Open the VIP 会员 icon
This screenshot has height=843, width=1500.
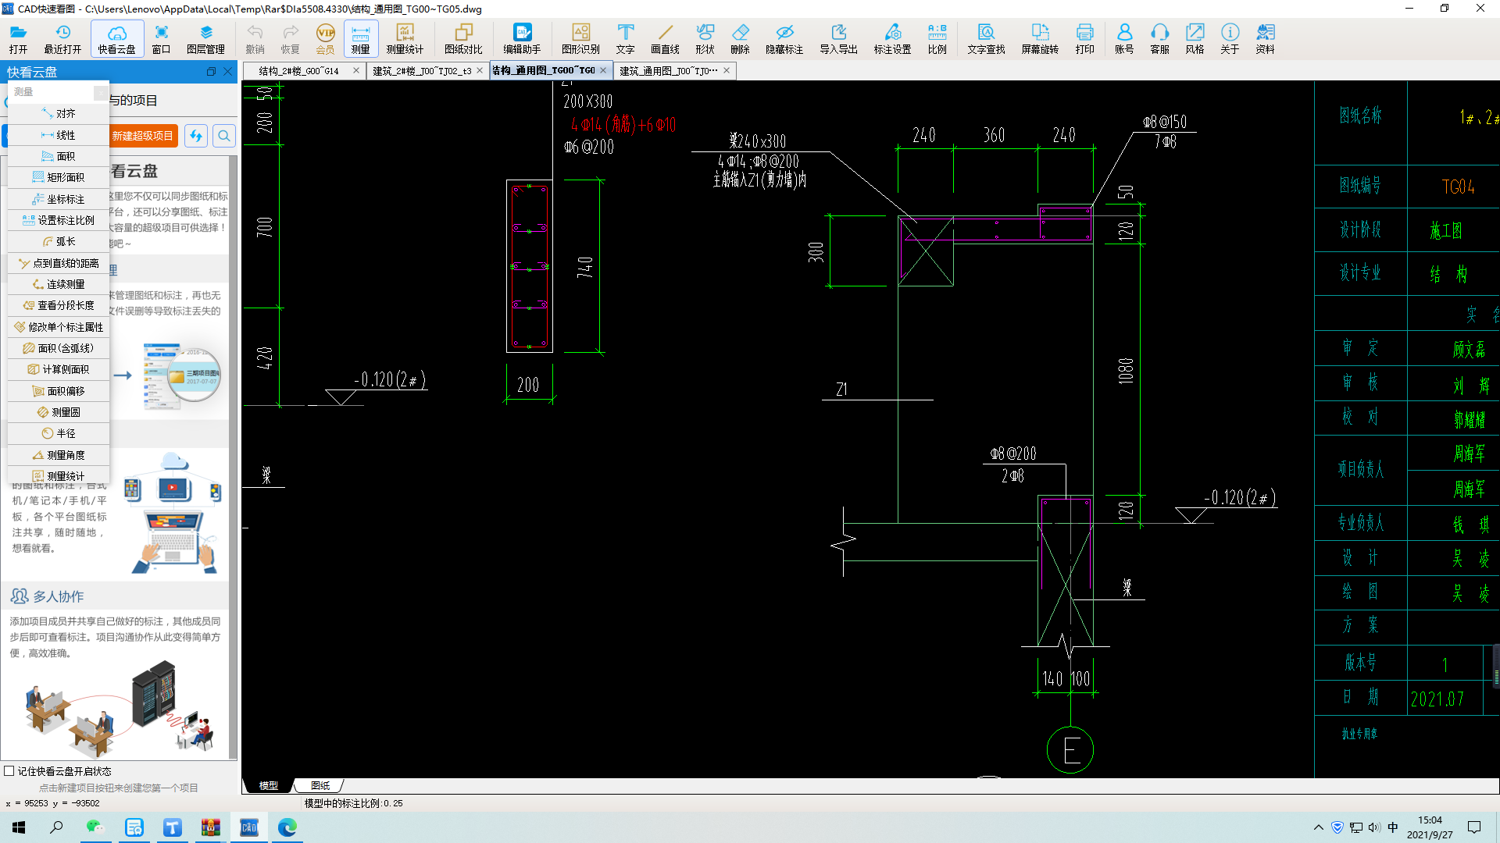tap(325, 38)
